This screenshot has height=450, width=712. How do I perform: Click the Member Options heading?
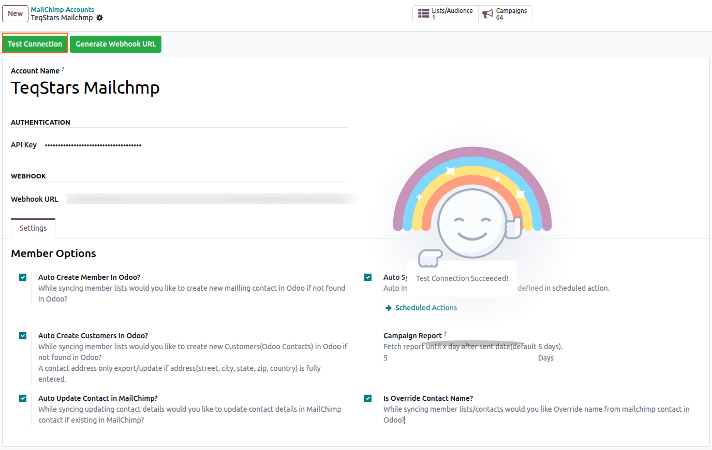(53, 253)
